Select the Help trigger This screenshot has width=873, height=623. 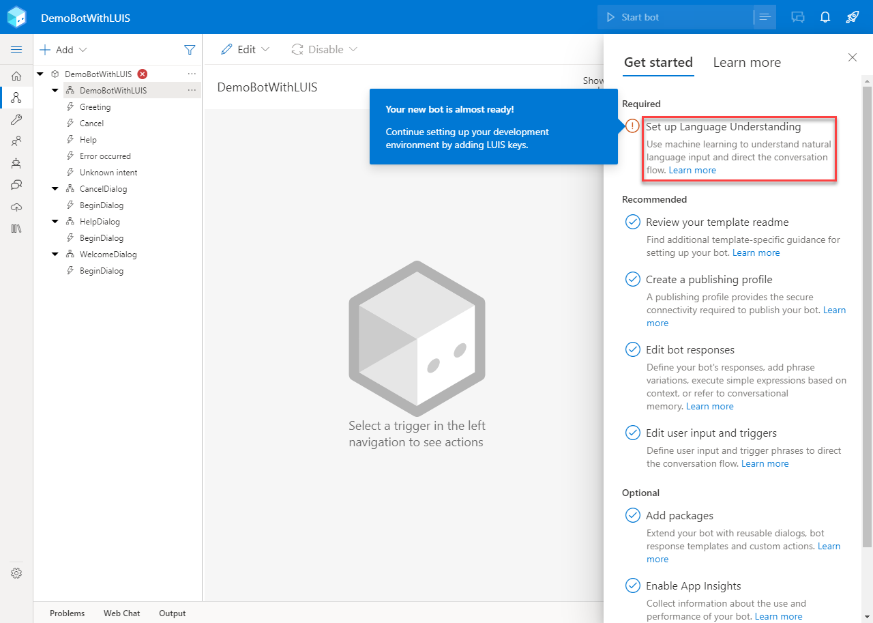pos(88,139)
